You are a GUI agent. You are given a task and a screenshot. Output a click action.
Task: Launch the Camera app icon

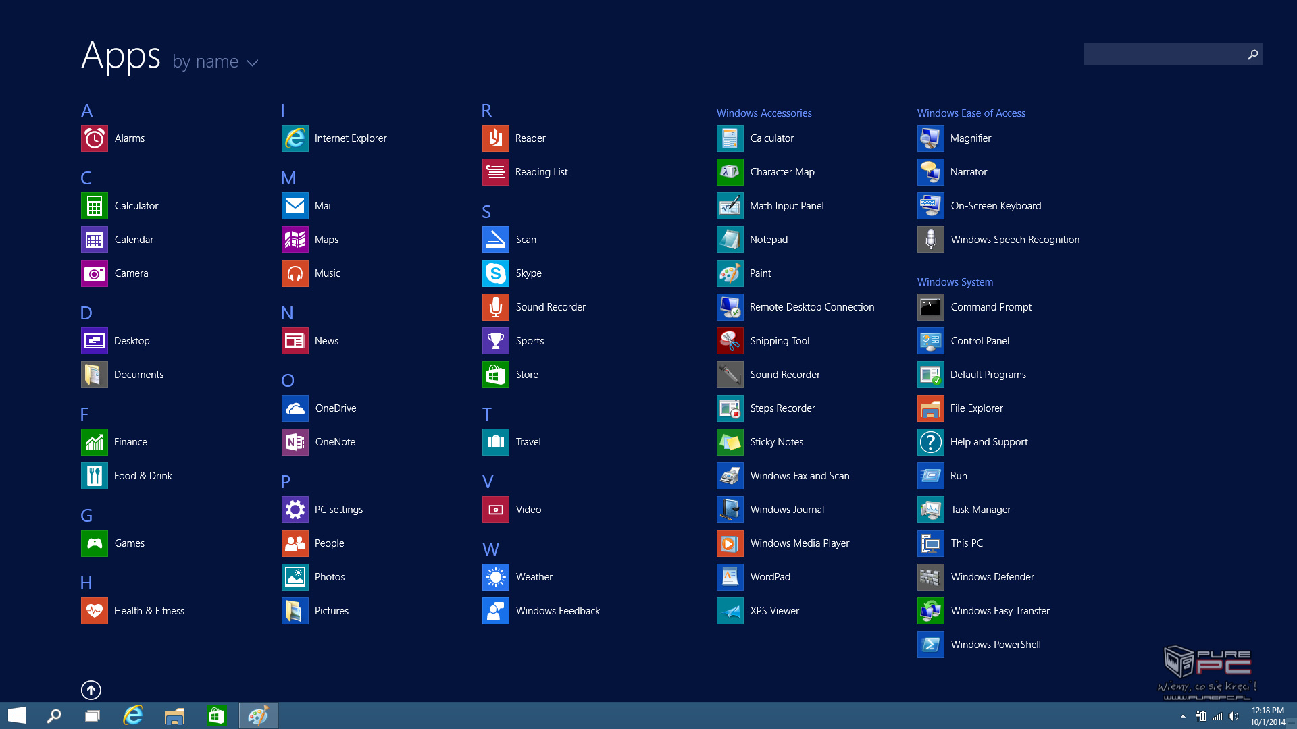pyautogui.click(x=95, y=273)
